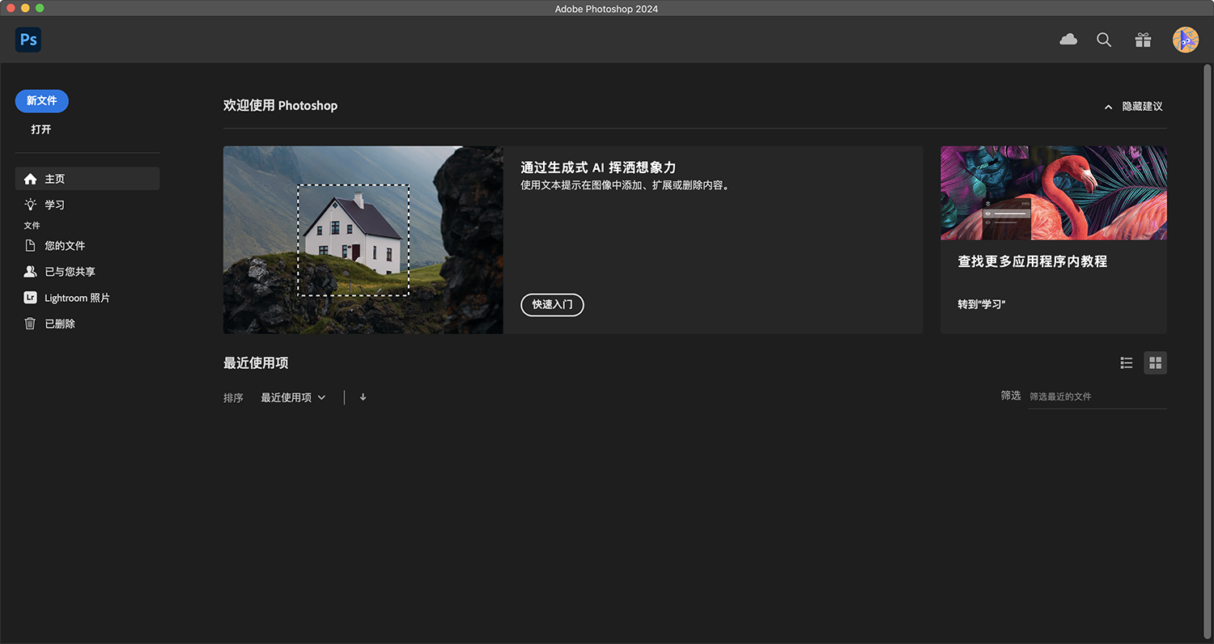Click the house generative AI thumbnail
1214x644 pixels.
(363, 239)
